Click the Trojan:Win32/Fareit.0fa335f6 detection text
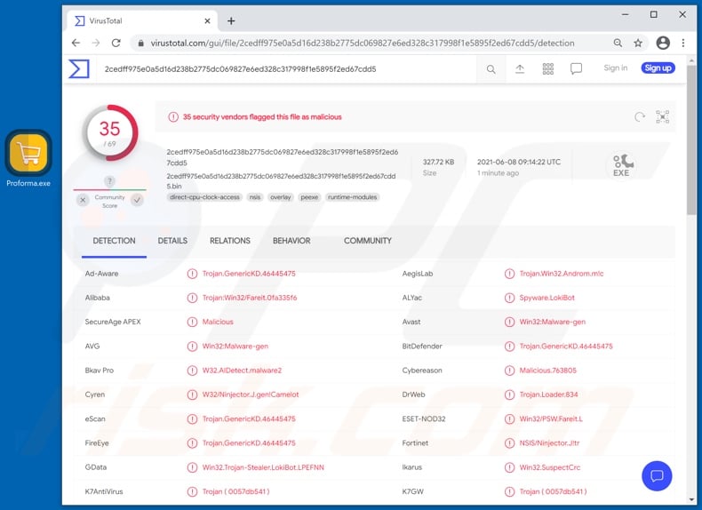Screen dimensions: 702x510 coord(250,298)
